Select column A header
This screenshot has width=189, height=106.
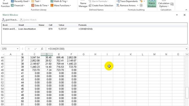click(x=11, y=54)
